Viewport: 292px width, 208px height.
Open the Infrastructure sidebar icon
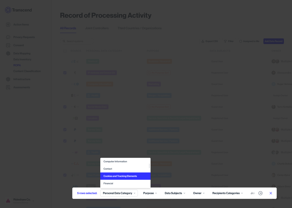tap(8, 79)
